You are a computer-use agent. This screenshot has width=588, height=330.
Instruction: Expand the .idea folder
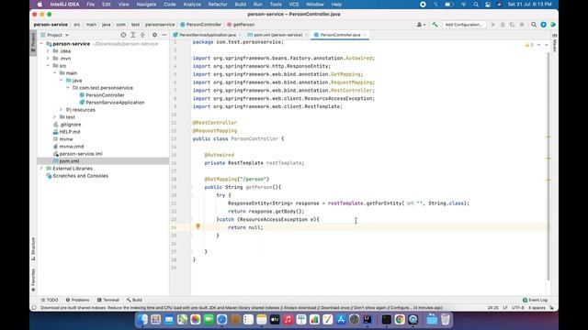click(x=49, y=51)
